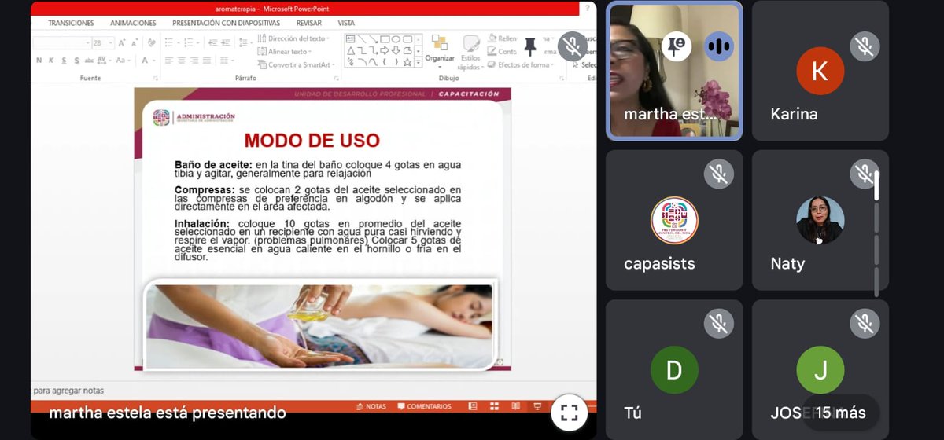
Task: Open Alinear texto dropdown
Action: (x=285, y=52)
